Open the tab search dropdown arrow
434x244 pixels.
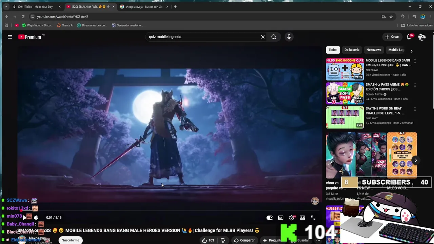[6, 7]
